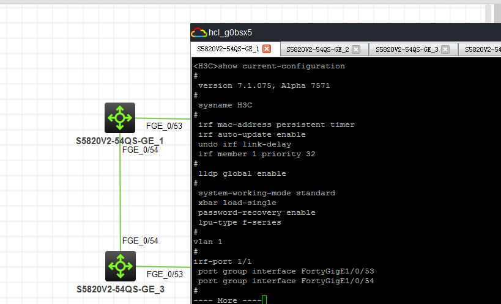This screenshot has height=304, width=501.
Task: Click the 'show current-configuration' command line
Action: pyautogui.click(x=269, y=66)
